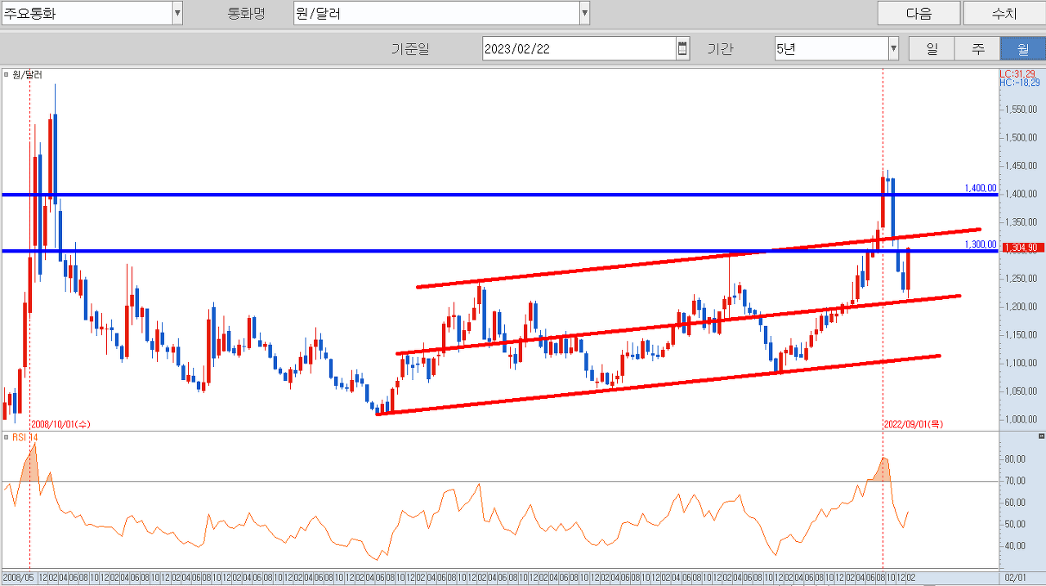
Task: Click the 1,200.00 price axis label
Action: tap(1019, 306)
